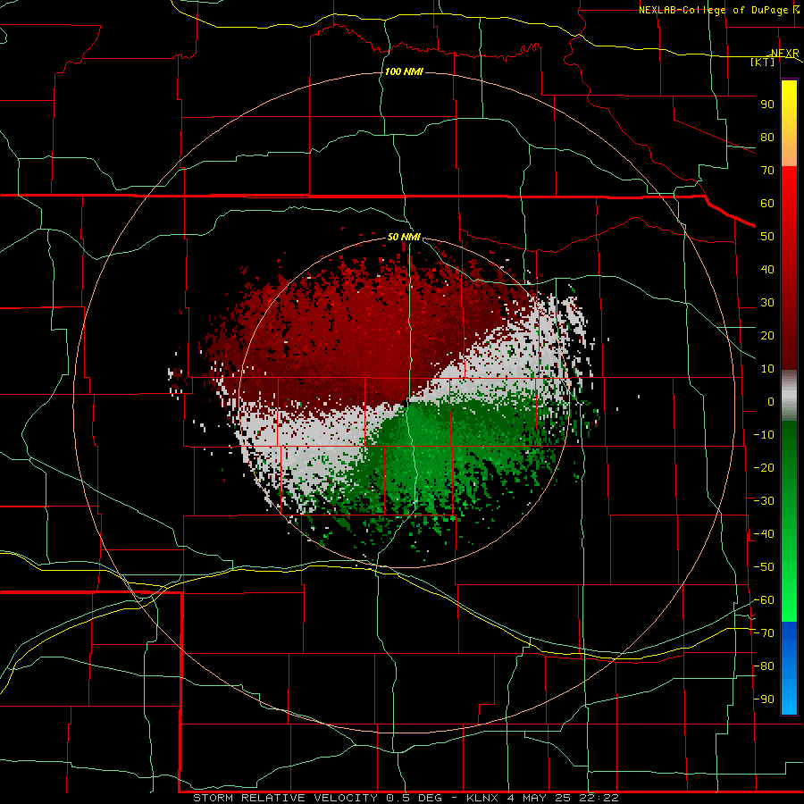Click the "100 NMI" range ring label

click(404, 71)
